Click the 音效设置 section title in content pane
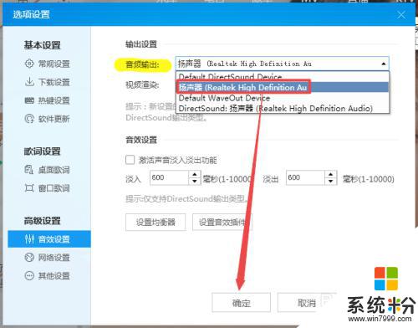 click(141, 140)
